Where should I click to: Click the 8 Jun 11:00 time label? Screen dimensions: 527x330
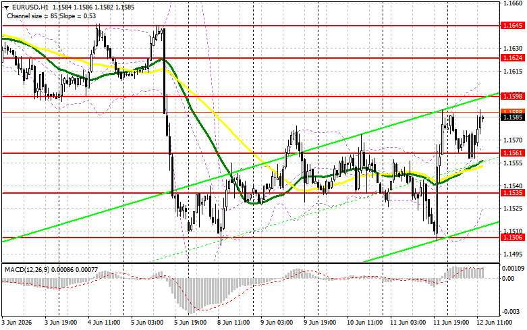(233, 323)
